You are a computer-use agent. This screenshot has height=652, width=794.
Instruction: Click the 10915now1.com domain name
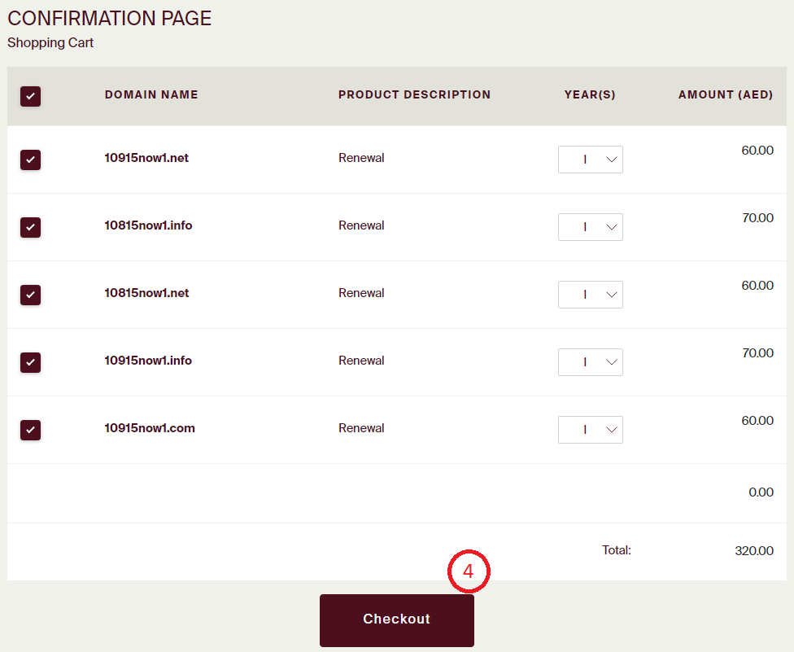coord(150,428)
